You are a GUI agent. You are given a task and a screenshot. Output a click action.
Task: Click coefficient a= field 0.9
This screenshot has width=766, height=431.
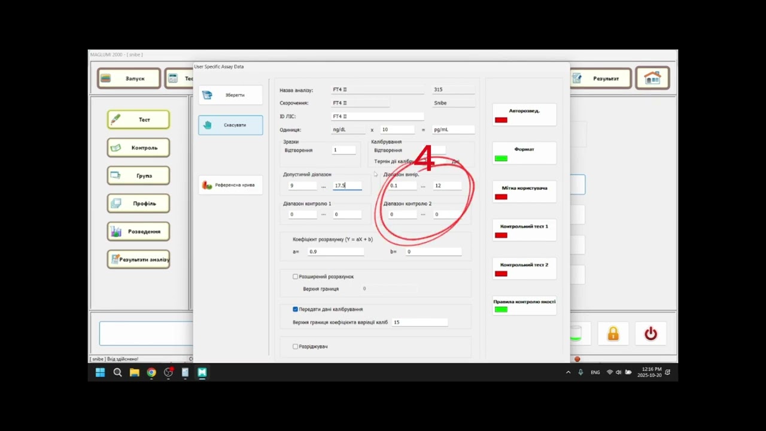coord(336,251)
